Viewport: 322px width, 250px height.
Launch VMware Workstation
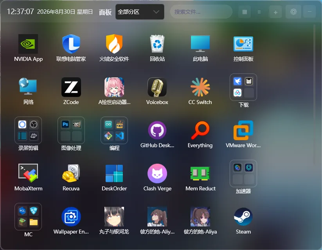(x=243, y=130)
